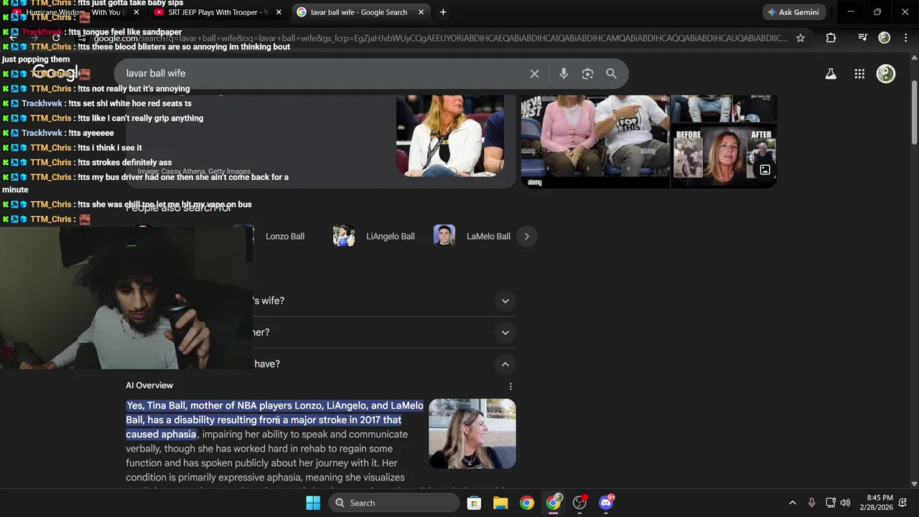The image size is (919, 517).
Task: Open Lonzo Ball related search
Action: 284,236
